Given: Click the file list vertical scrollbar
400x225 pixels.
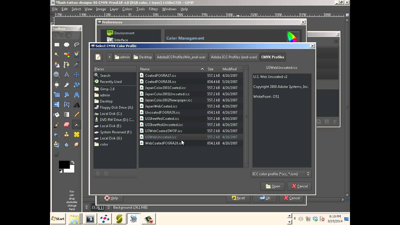Looking at the screenshot, I should click(x=246, y=117).
